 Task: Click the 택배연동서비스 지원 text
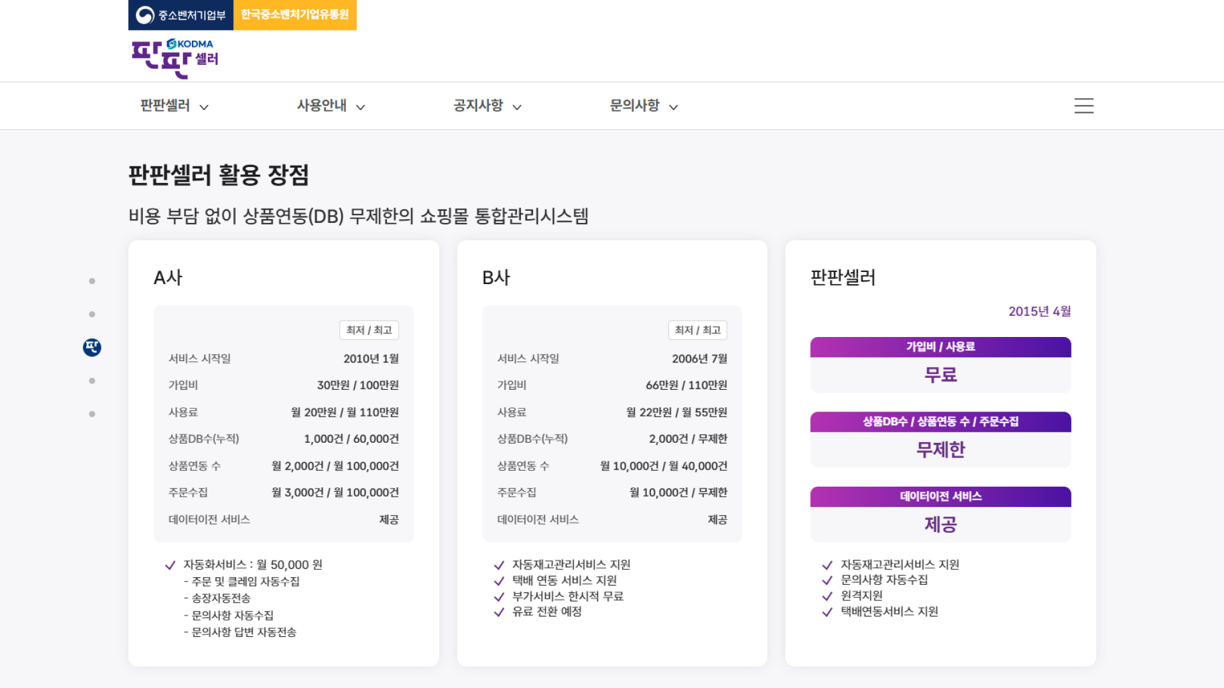pyautogui.click(x=889, y=612)
